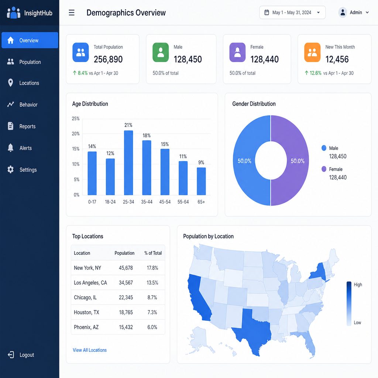Click the High-Low map color scale
The height and width of the screenshot is (378, 378).
pos(349,303)
